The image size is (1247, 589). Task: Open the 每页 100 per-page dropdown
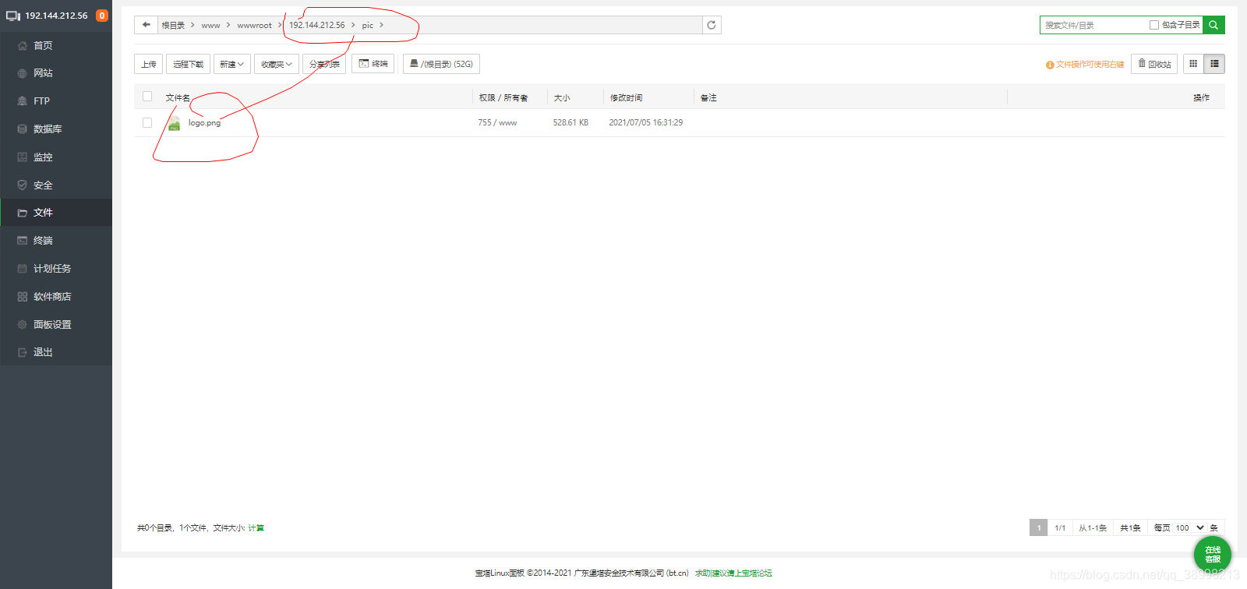point(1190,527)
